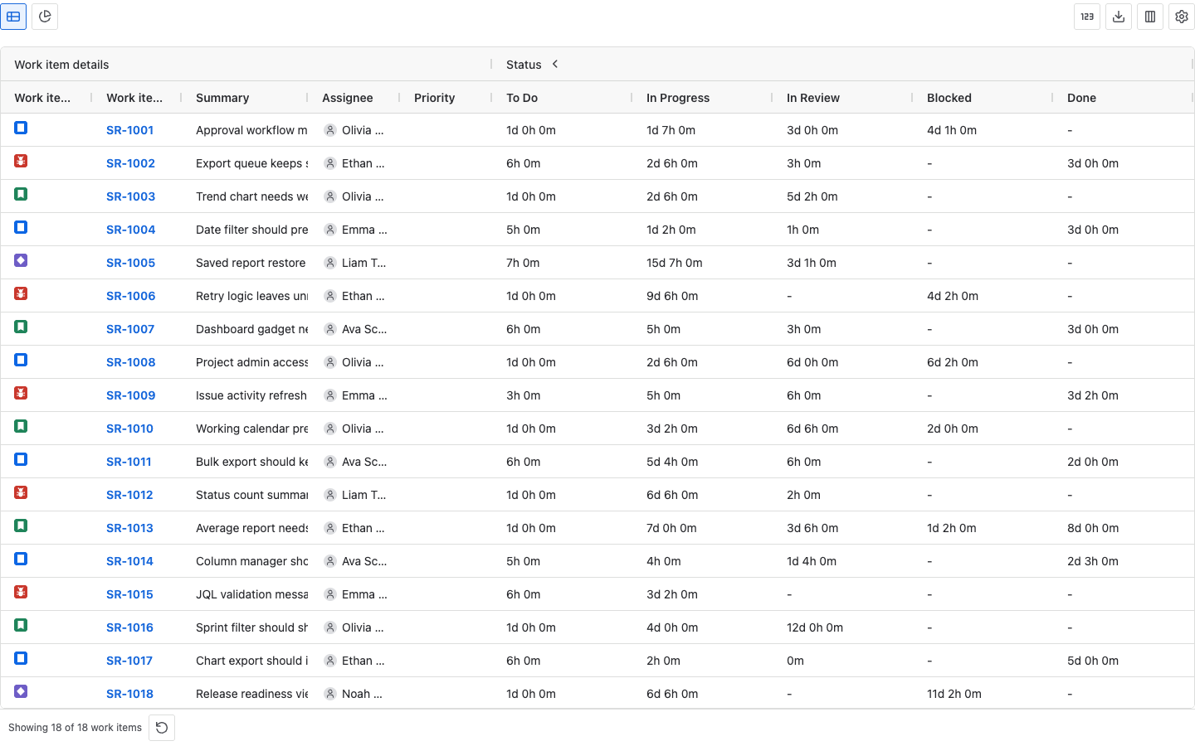Click the task type icon for SR-1004
Viewport: 1195px width, 746px height.
21,227
